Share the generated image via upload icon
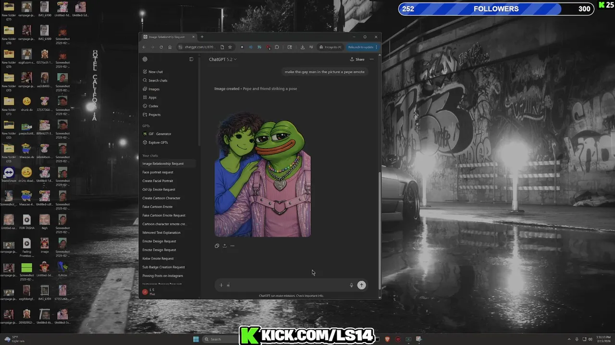 224,246
